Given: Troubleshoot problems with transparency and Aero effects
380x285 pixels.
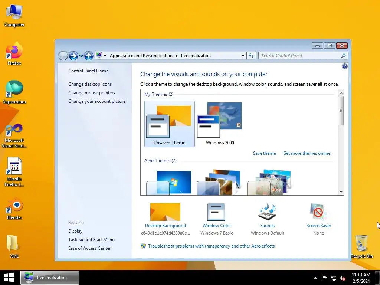Looking at the screenshot, I should tap(211, 246).
